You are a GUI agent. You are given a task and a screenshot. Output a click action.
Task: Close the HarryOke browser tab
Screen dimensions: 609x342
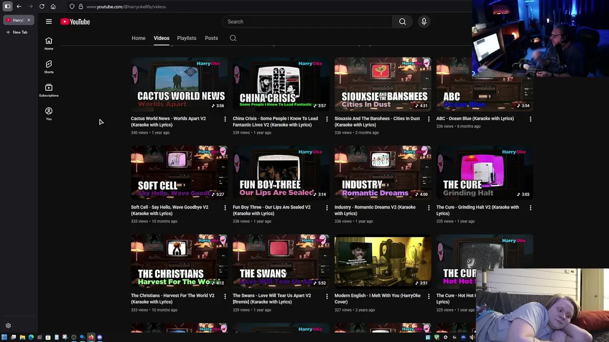point(29,20)
